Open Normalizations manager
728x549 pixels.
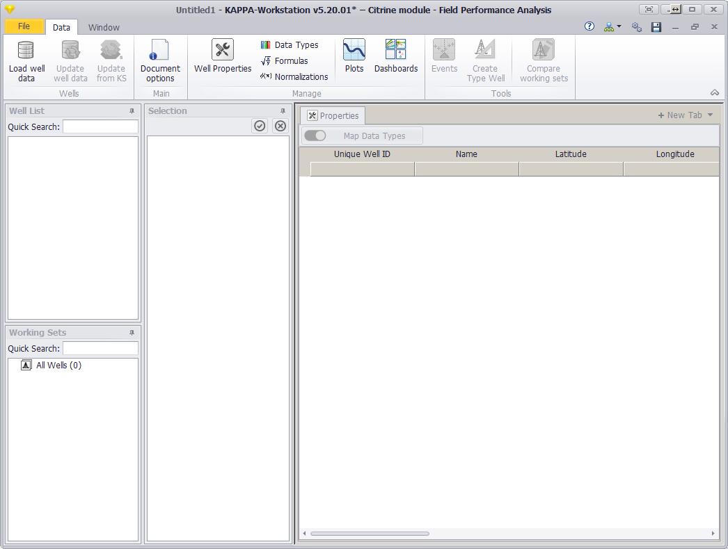point(294,76)
